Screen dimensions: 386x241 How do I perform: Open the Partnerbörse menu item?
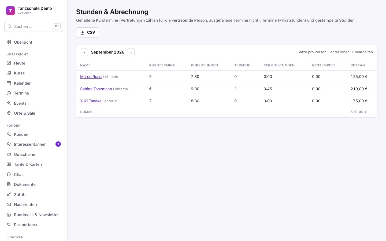tap(34, 225)
